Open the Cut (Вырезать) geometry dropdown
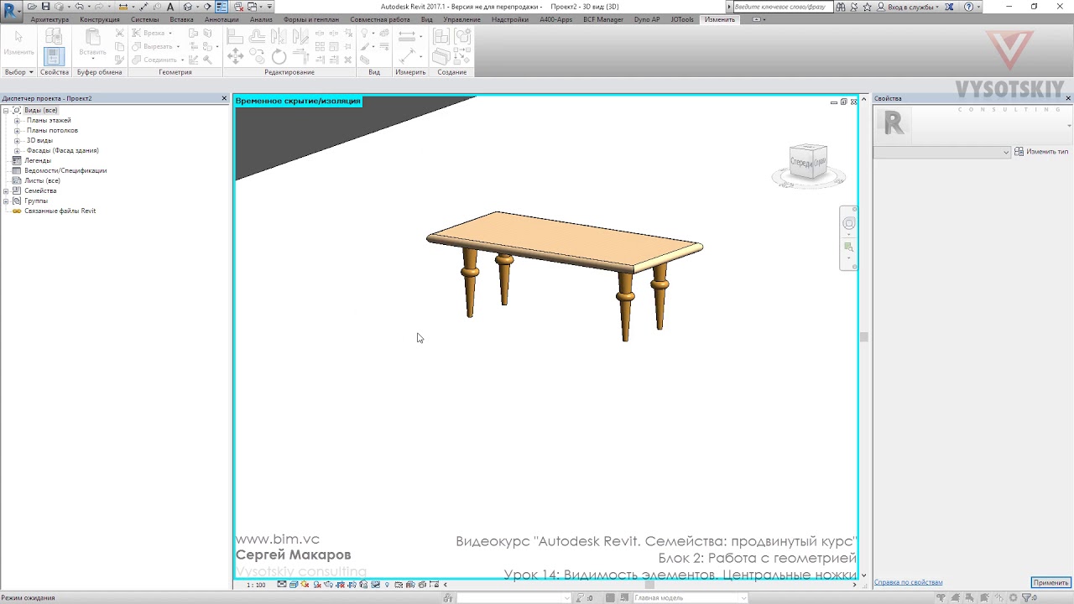The width and height of the screenshot is (1074, 604). point(178,46)
